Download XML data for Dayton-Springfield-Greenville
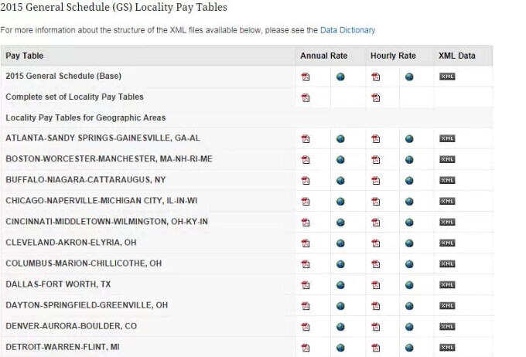 [447, 305]
